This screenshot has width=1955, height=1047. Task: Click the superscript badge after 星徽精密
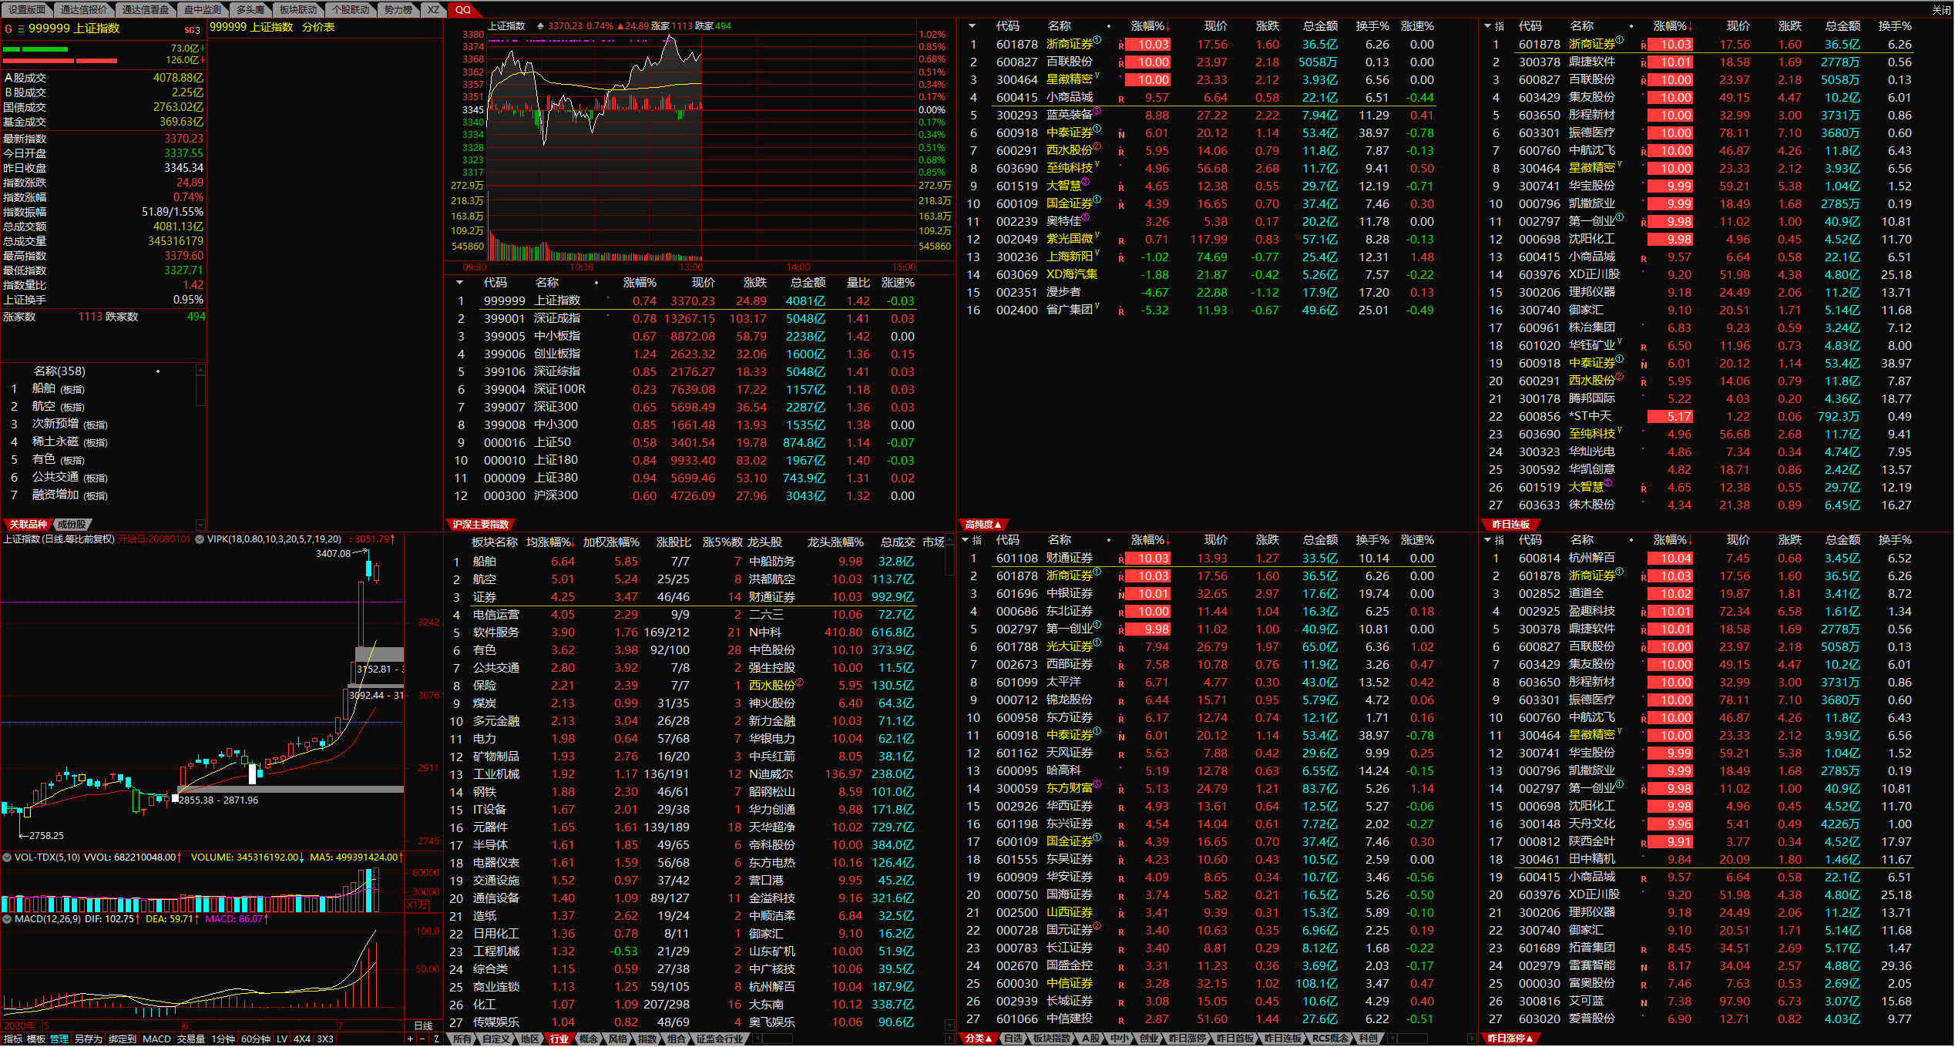pyautogui.click(x=1097, y=76)
